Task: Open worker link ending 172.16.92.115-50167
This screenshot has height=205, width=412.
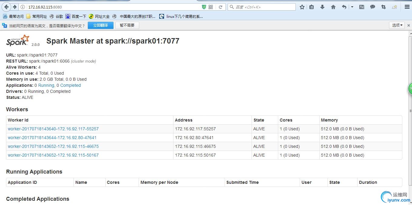Action: pyautogui.click(x=53, y=155)
